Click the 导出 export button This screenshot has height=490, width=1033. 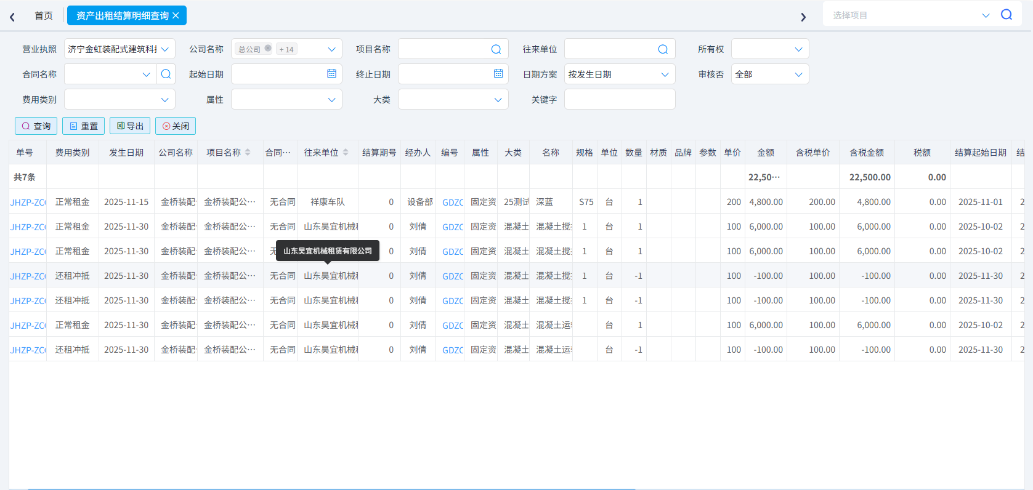click(130, 126)
